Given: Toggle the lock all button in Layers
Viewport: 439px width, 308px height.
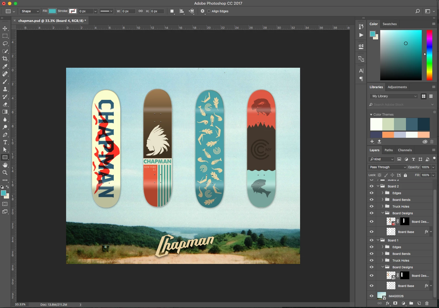Looking at the screenshot, I should 405,175.
